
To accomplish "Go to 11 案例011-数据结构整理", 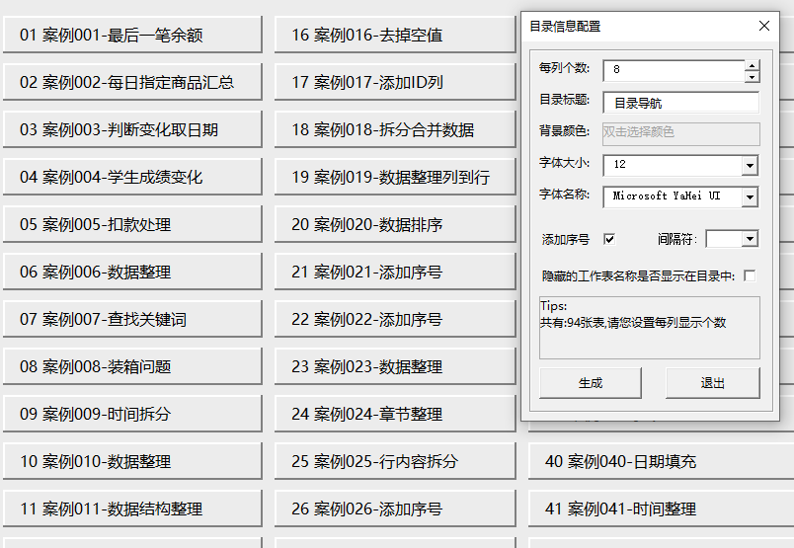I will pyautogui.click(x=132, y=509).
